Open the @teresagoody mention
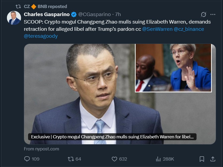The image size is (223, 167). click(41, 36)
